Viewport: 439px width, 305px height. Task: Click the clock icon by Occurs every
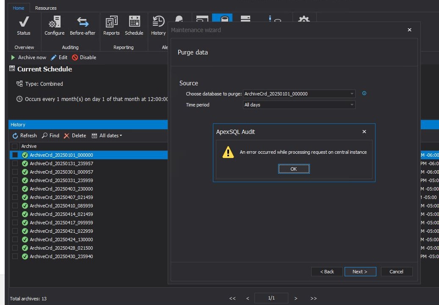point(19,99)
